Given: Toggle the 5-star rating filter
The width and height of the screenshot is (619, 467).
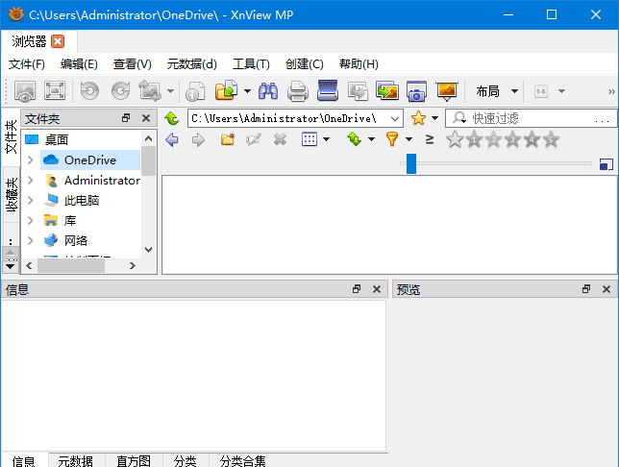Looking at the screenshot, I should click(x=551, y=139).
